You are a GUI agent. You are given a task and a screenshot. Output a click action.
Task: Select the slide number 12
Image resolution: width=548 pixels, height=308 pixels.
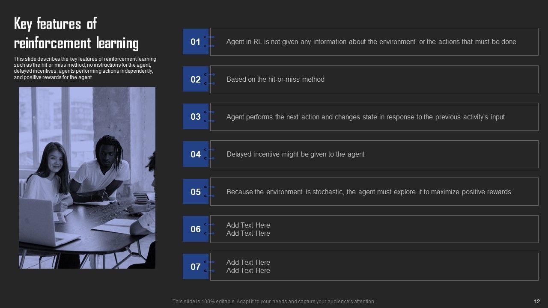point(536,302)
